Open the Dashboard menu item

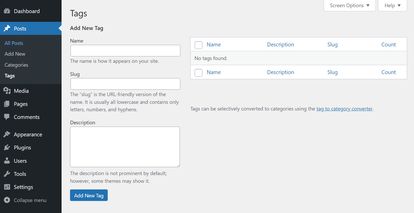(31, 11)
